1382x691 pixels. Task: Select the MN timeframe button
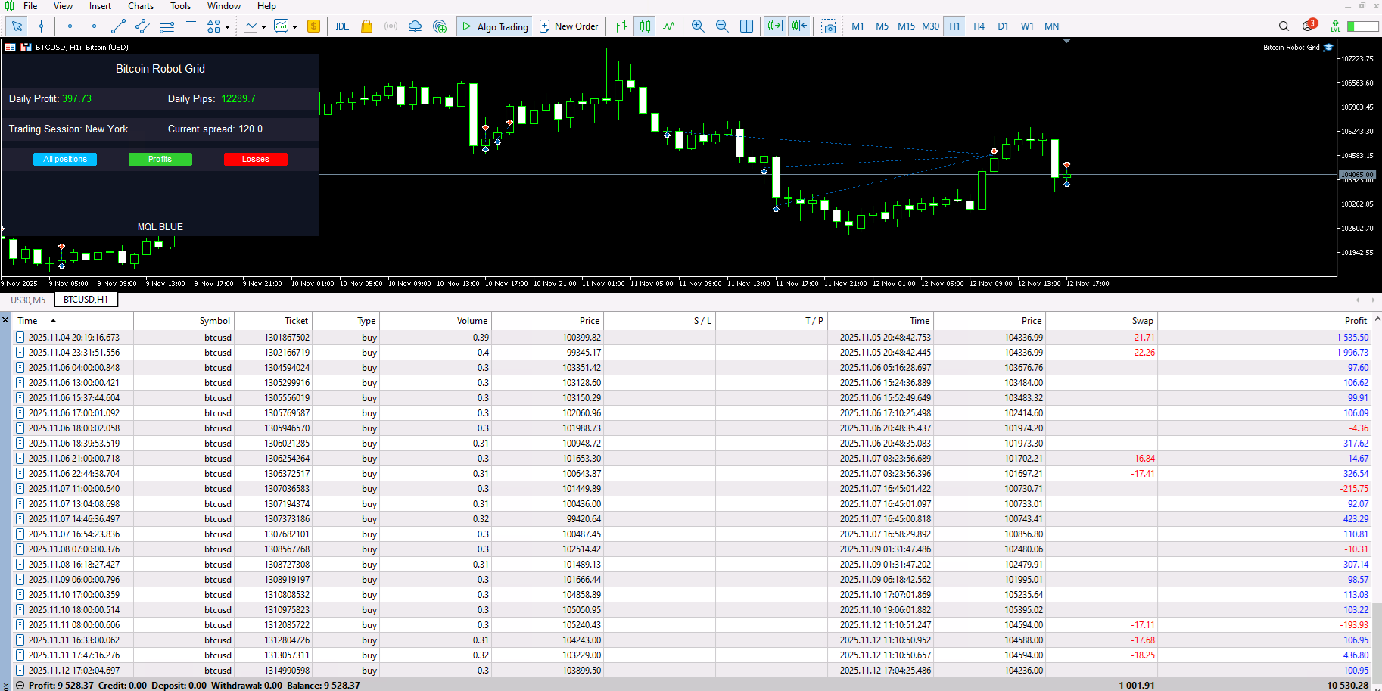[1051, 26]
